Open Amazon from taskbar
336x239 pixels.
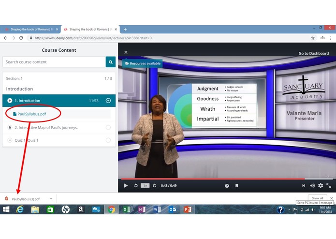click(x=81, y=209)
